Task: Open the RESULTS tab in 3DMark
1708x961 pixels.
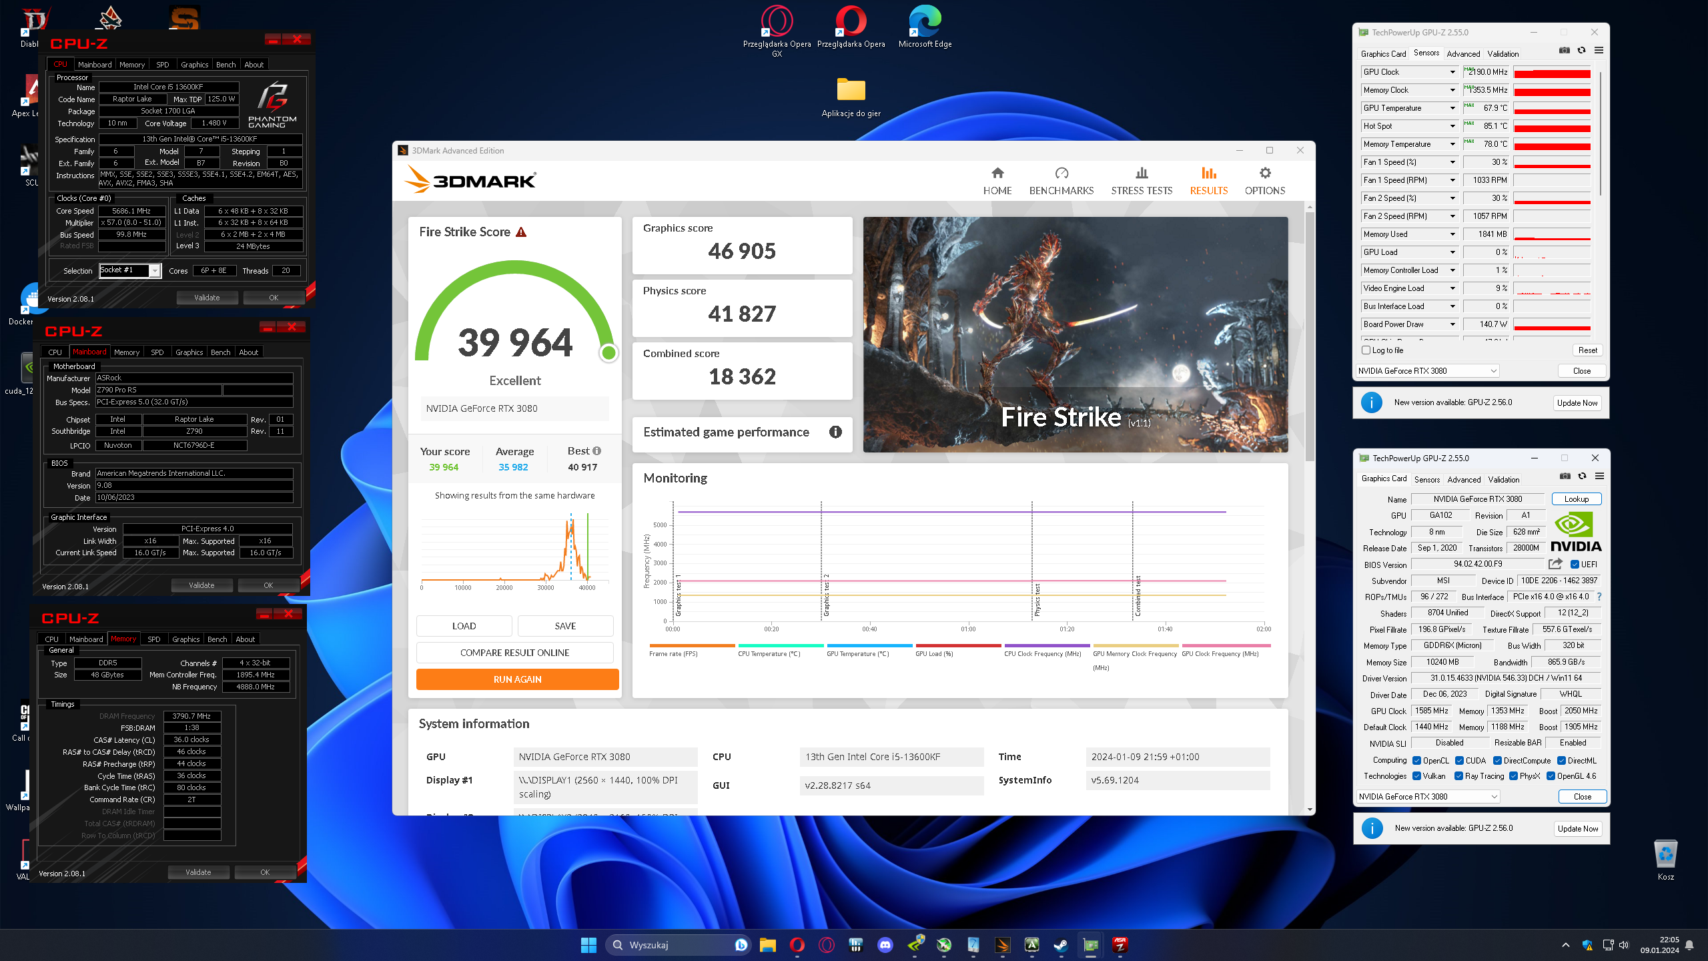Action: 1209,181
